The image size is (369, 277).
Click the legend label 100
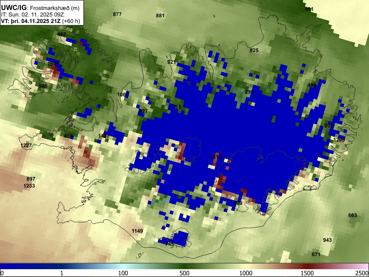pyautogui.click(x=123, y=273)
